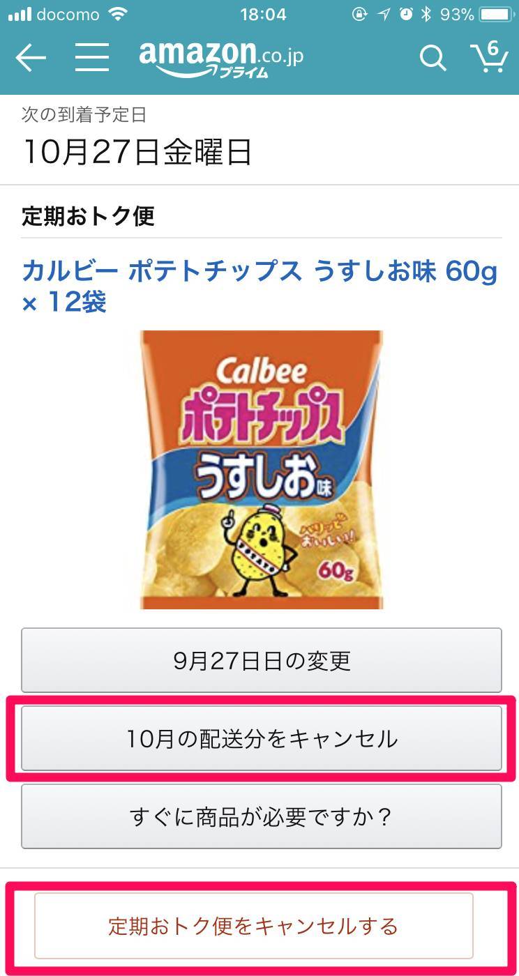Tap the back arrow icon

pos(31,59)
